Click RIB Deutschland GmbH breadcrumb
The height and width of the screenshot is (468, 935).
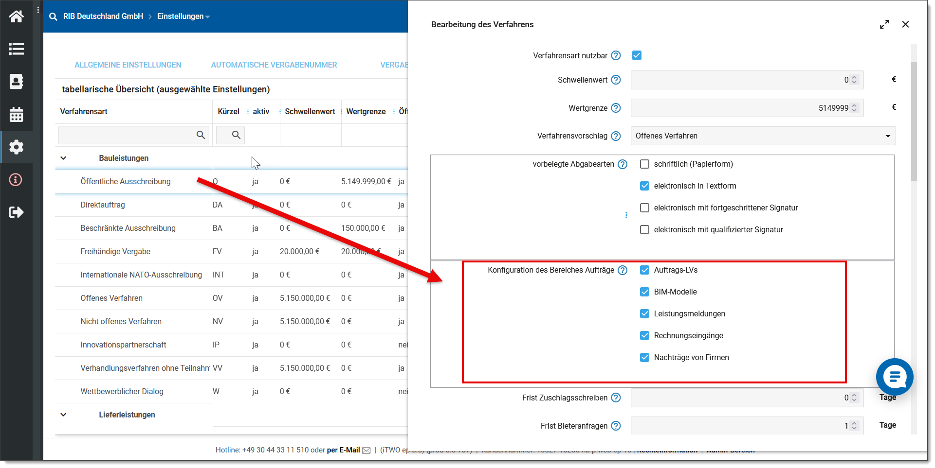(103, 17)
